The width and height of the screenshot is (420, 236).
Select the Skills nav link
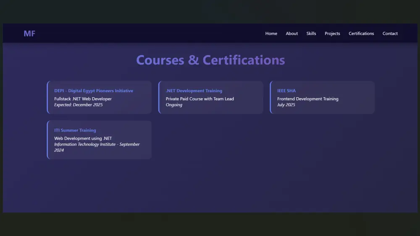[311, 34]
